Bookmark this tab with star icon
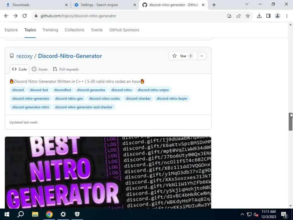The width and height of the screenshot is (293, 220). (x=248, y=16)
